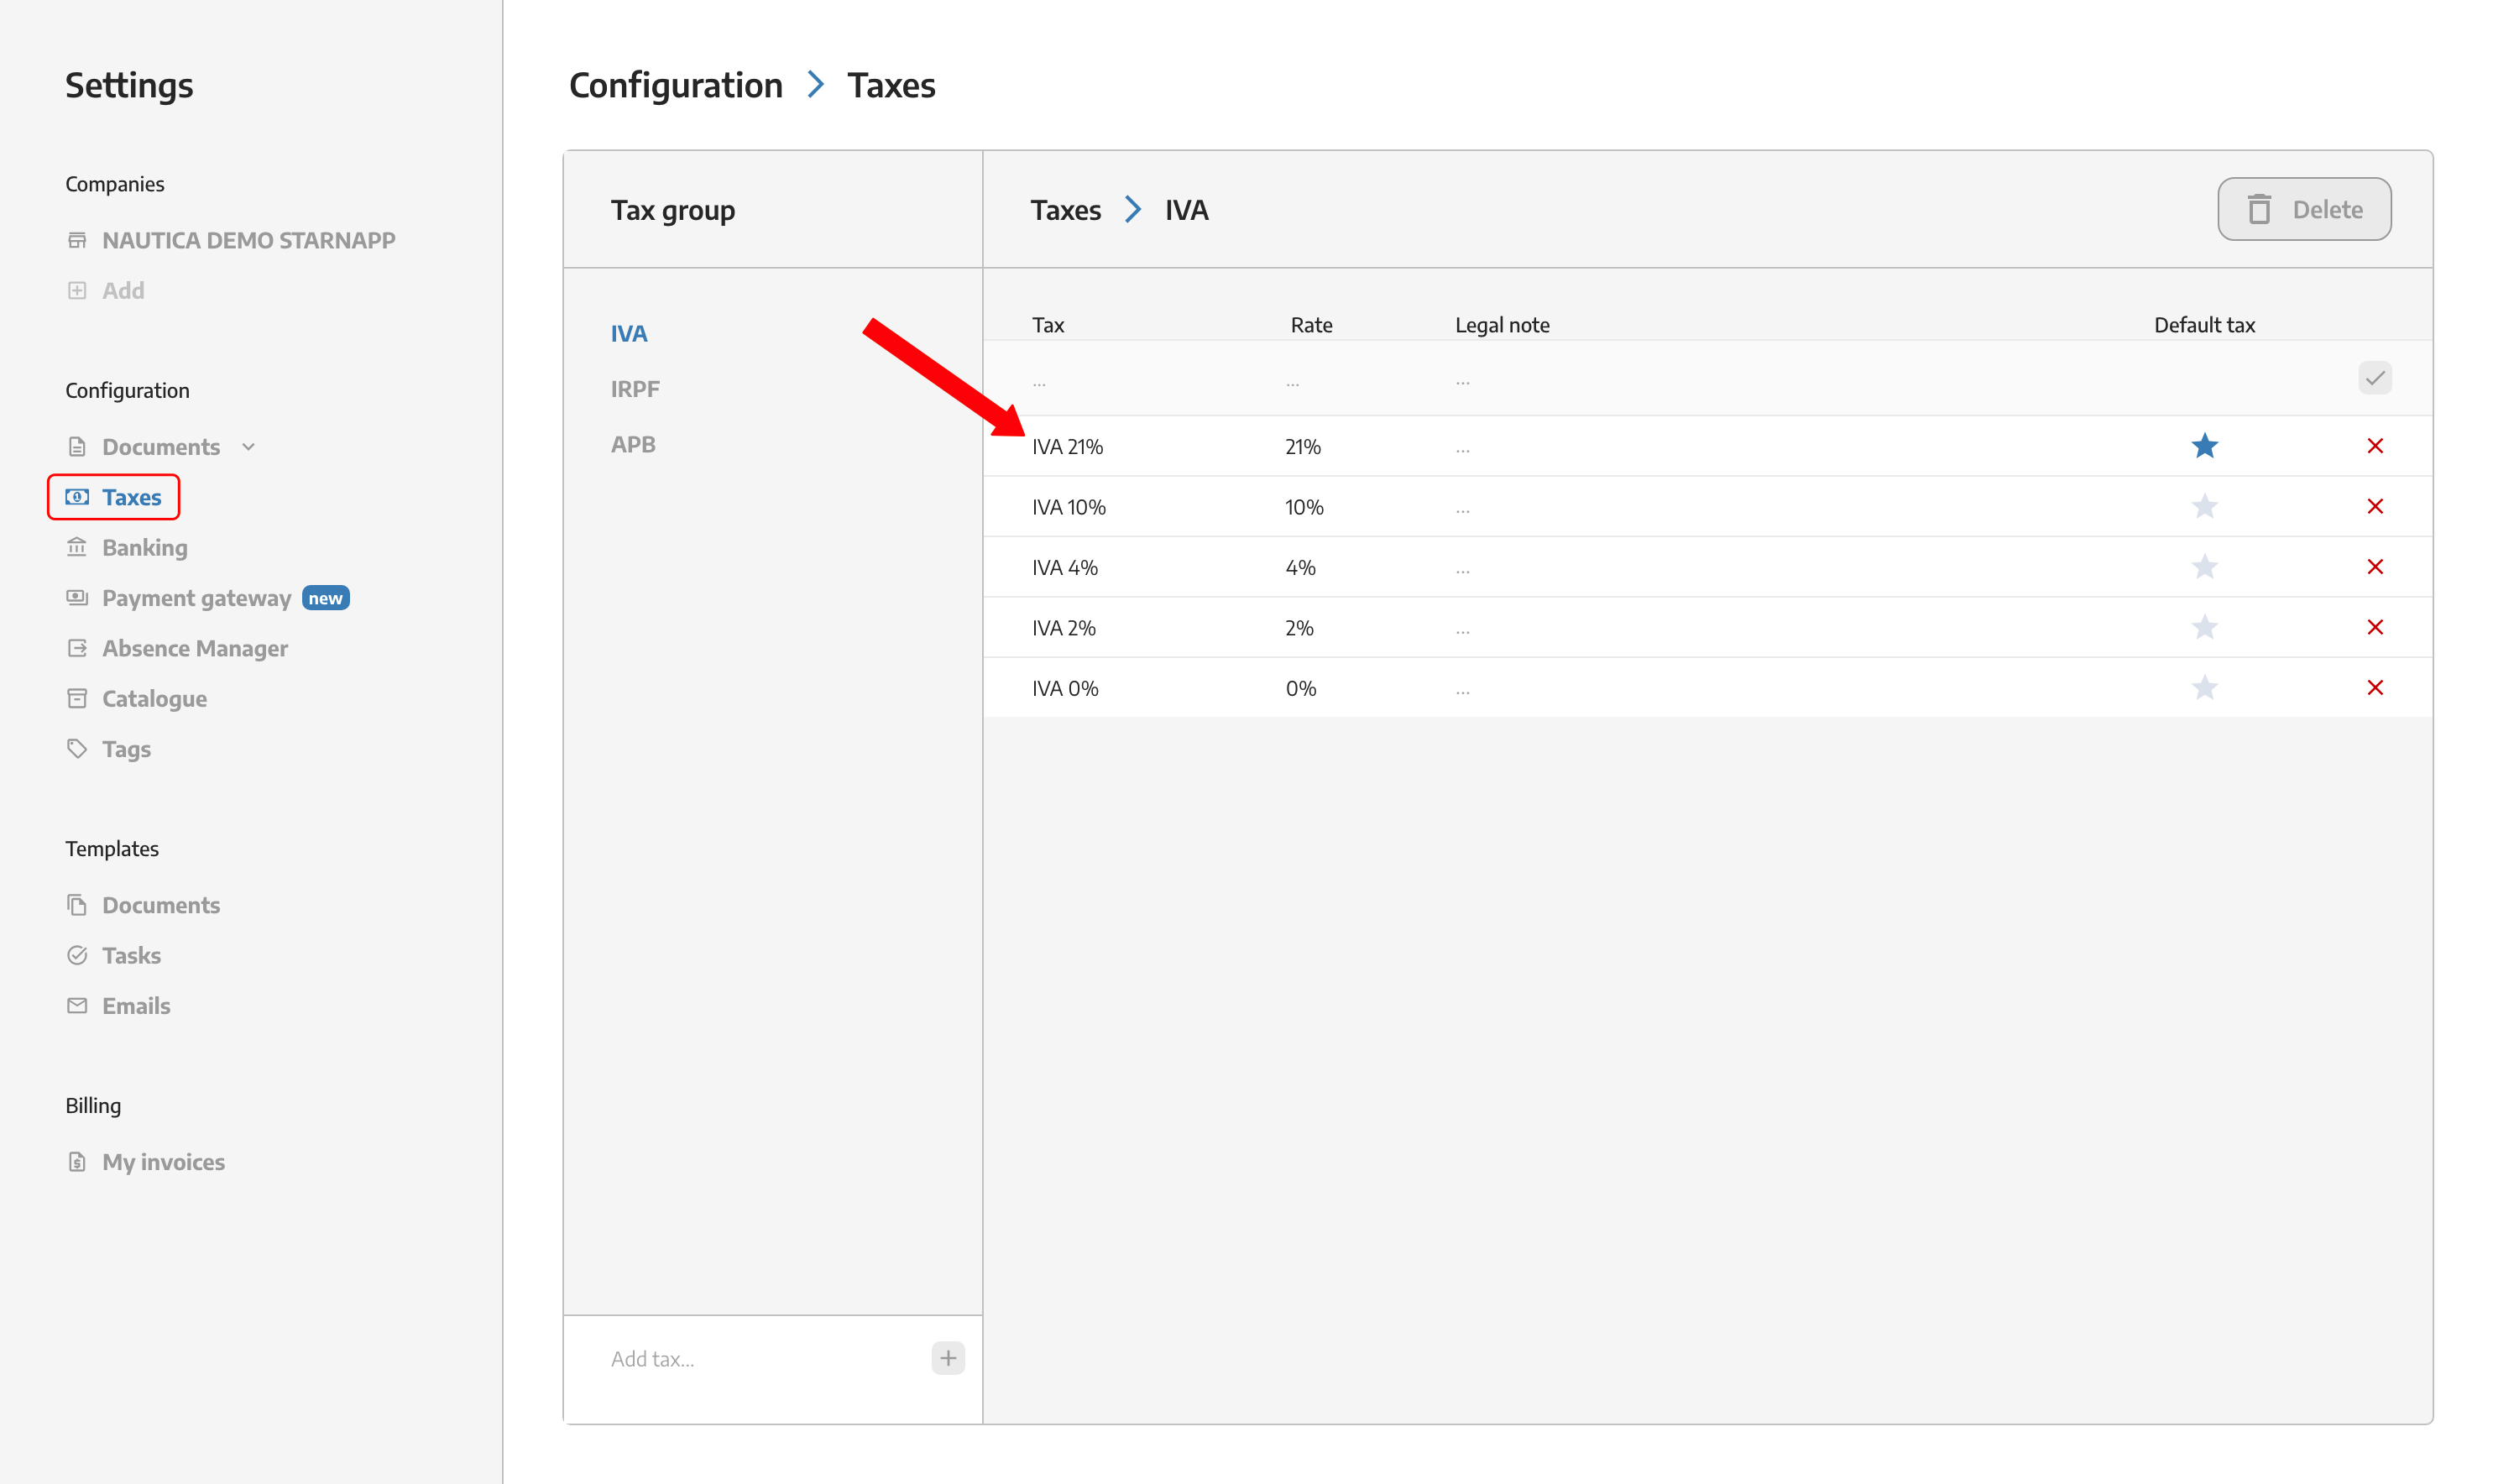Click Taxes breadcrumb in panel header
The width and height of the screenshot is (2493, 1484).
point(1065,210)
